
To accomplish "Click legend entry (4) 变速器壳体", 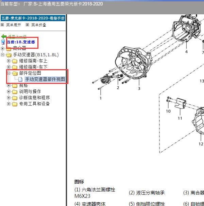I will click(90, 204).
